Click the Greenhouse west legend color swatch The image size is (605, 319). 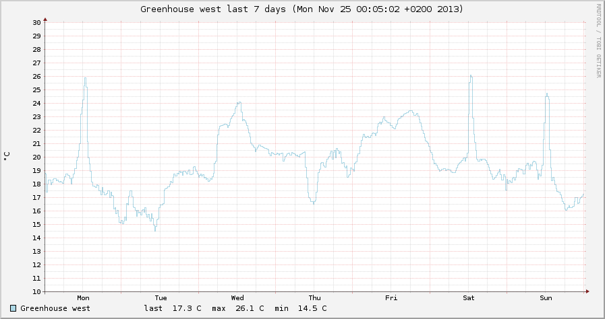pos(13,308)
